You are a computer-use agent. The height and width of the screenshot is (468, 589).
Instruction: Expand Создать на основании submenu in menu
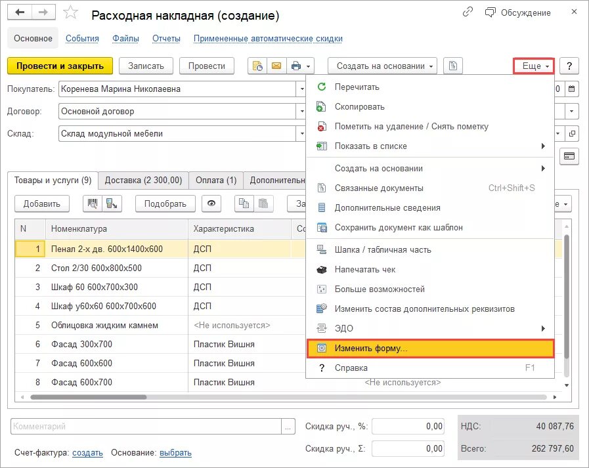point(431,168)
